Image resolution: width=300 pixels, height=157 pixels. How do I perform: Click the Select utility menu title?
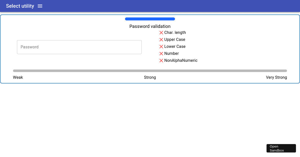tap(20, 6)
